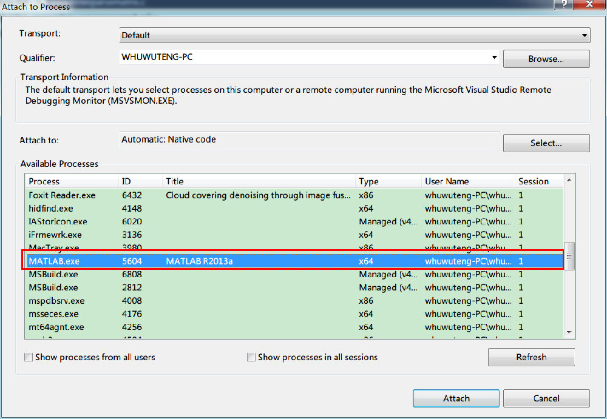This screenshot has width=607, height=419.
Task: Select MSBuild.exe with ID 2812
Action: [x=294, y=287]
